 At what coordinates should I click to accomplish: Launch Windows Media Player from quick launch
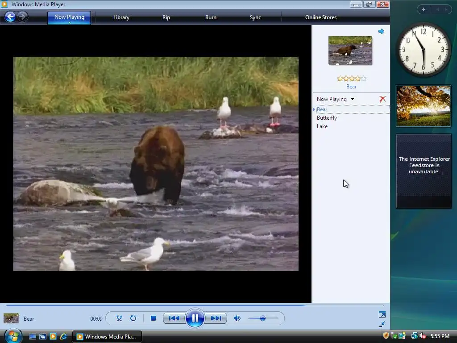[53, 337]
